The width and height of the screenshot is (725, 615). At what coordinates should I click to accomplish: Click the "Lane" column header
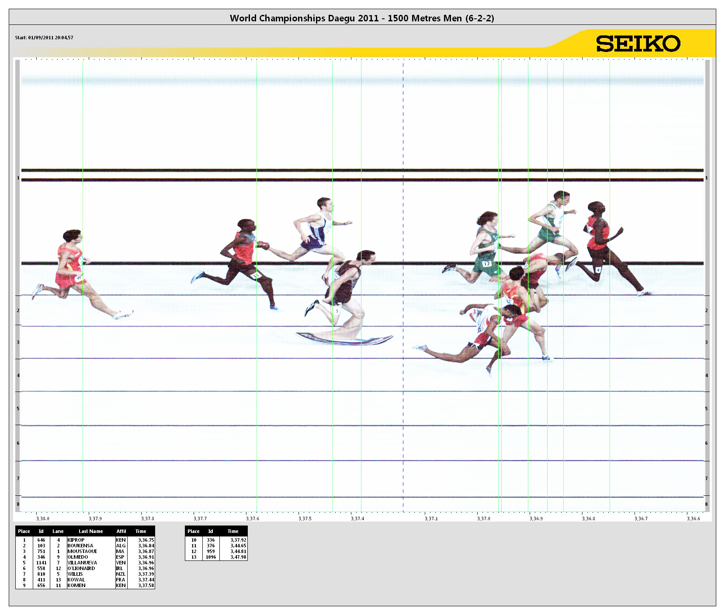click(58, 531)
